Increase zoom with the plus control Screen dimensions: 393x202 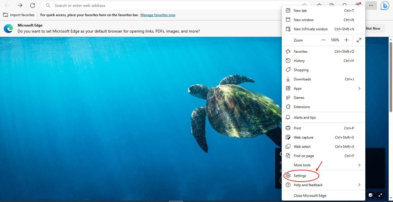click(346, 40)
